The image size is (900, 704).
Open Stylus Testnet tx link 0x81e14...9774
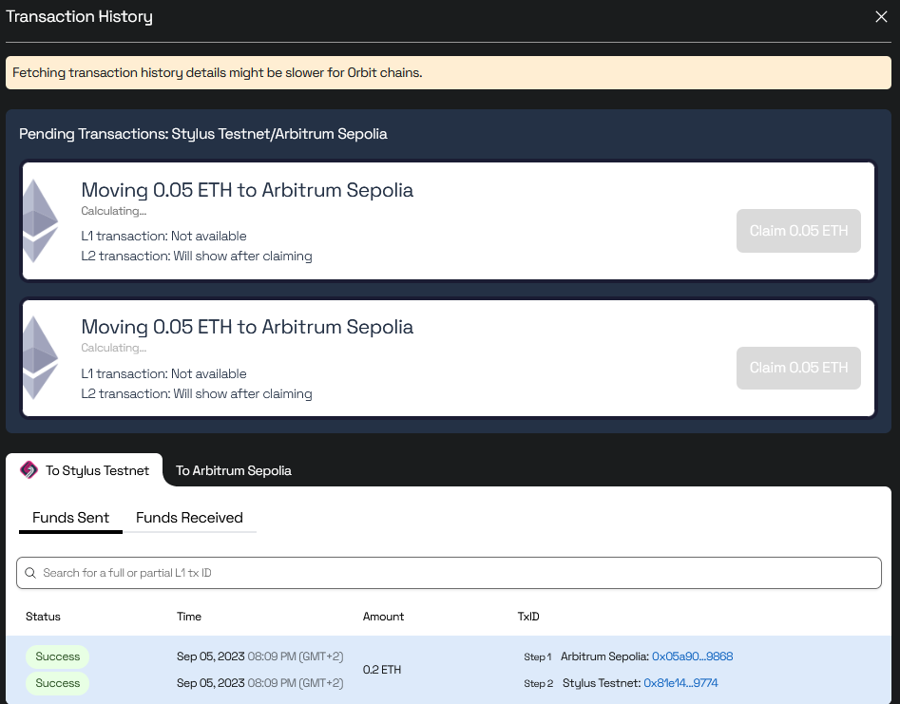(x=680, y=683)
